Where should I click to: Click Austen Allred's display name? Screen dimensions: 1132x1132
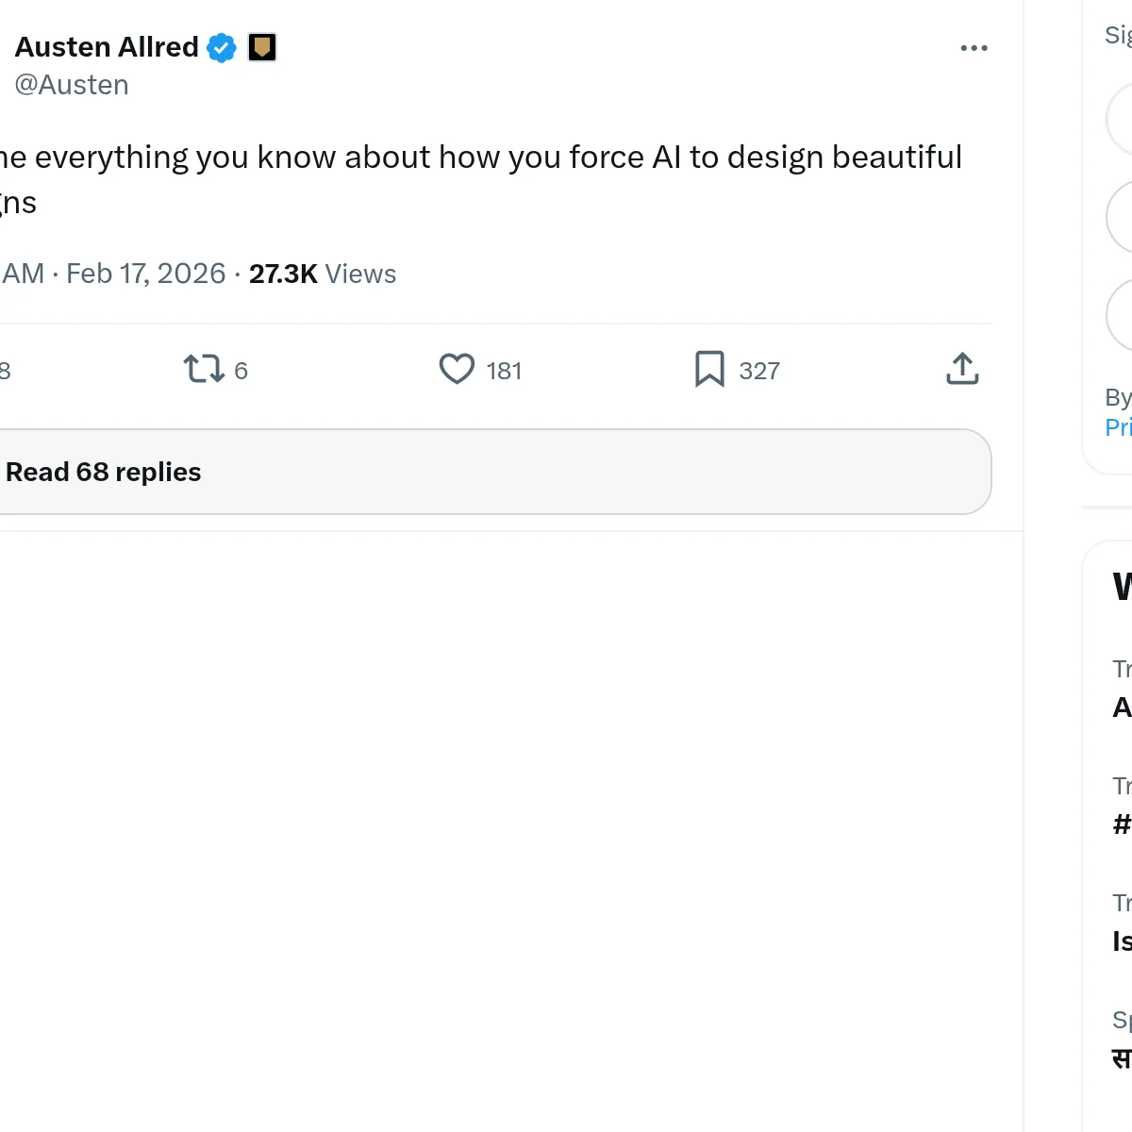pyautogui.click(x=107, y=46)
